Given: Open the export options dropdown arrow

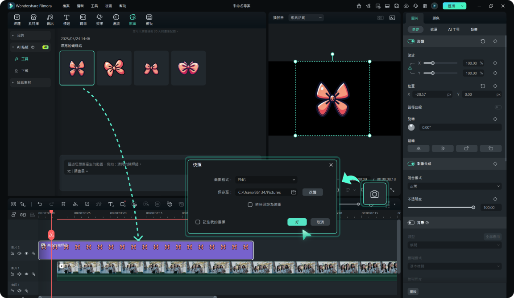Looking at the screenshot, I should click(x=462, y=6).
